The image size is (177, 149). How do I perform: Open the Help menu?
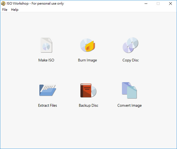[15, 10]
